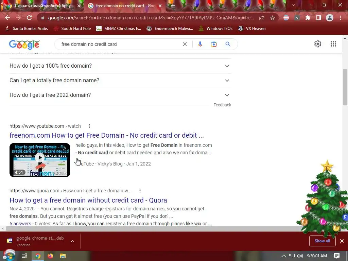The width and height of the screenshot is (348, 261).
Task: Expand 'How do I get a 100% free domain?'
Action: click(x=120, y=66)
